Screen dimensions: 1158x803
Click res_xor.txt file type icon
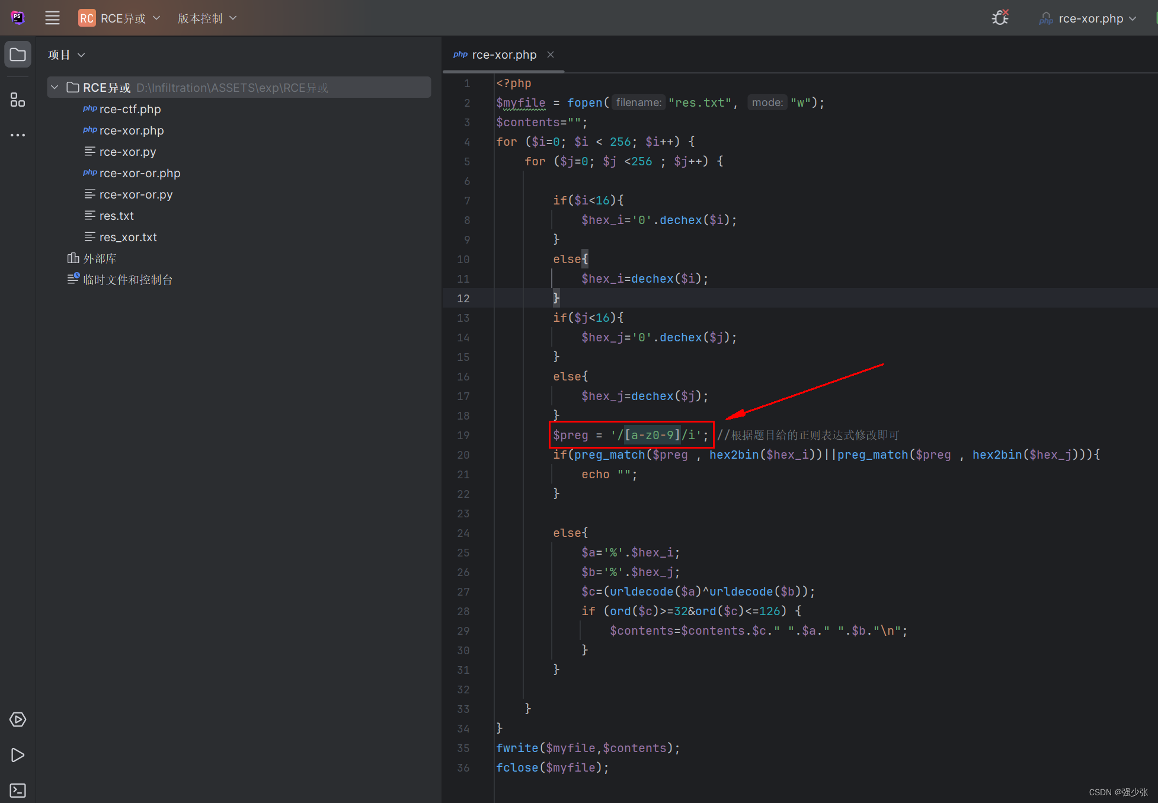point(90,236)
